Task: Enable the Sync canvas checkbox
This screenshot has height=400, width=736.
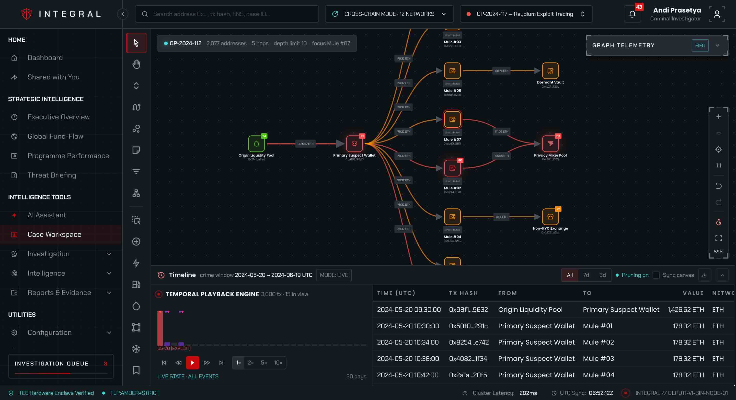Action: tap(656, 275)
